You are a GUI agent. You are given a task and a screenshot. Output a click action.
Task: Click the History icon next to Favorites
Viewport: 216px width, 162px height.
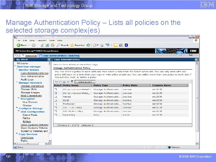click(x=88, y=45)
